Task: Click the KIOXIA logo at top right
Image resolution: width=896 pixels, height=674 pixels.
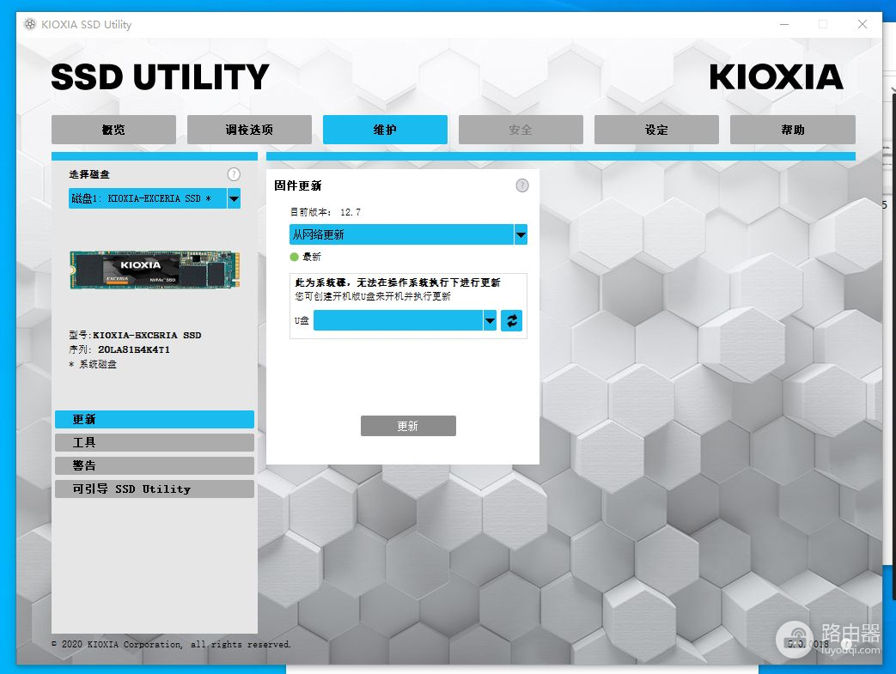Action: 776,76
